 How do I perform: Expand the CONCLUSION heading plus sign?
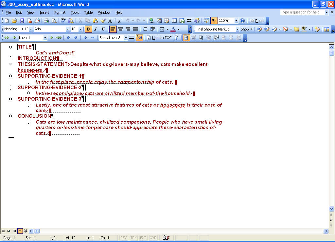tap(10, 116)
